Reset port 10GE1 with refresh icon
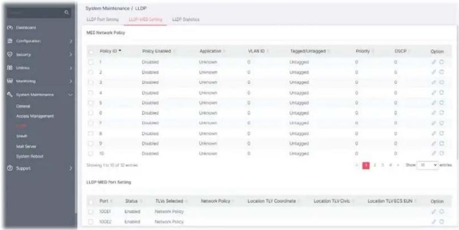The height and width of the screenshot is (230, 459). point(441,211)
